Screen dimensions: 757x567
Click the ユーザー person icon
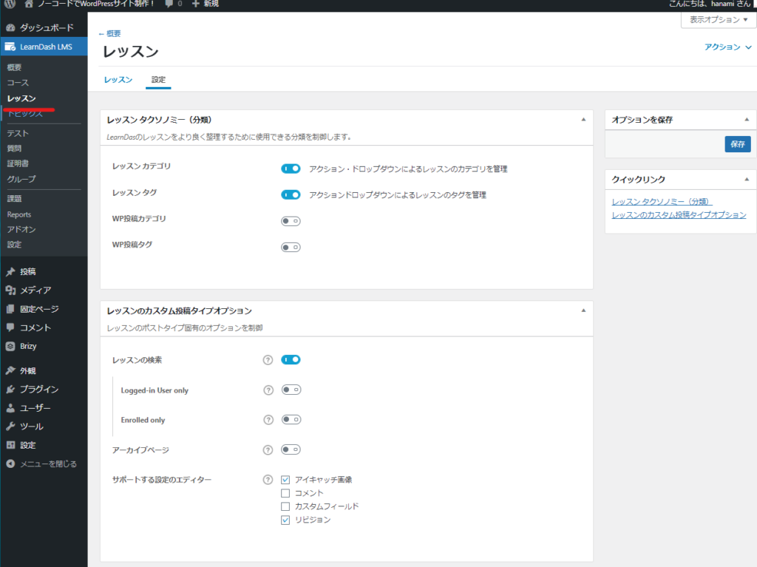coord(10,408)
